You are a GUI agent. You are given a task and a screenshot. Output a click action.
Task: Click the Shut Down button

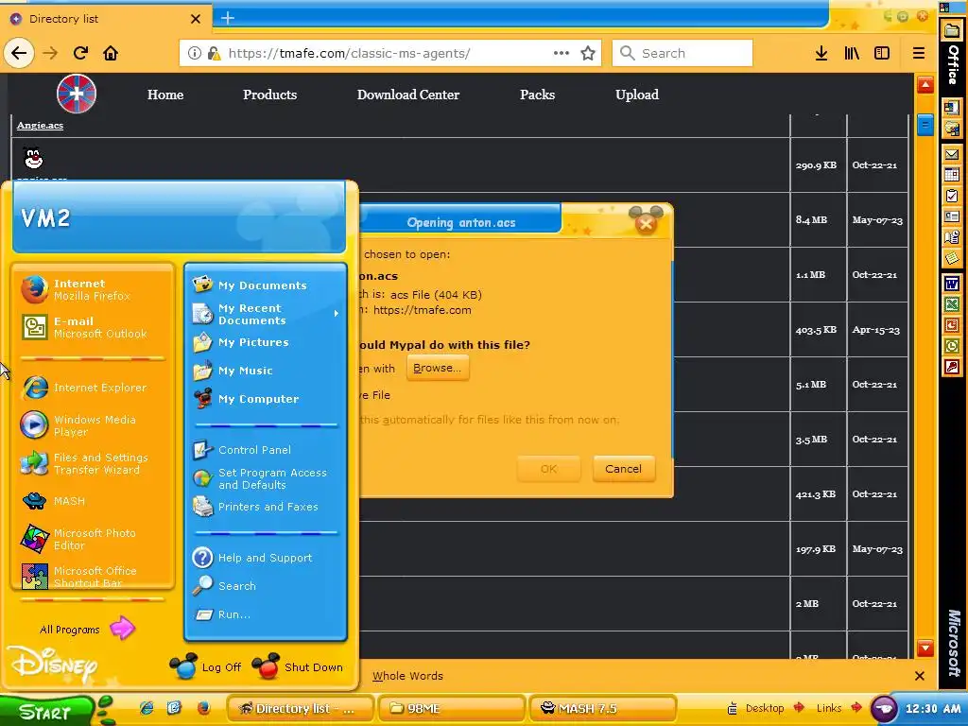point(298,666)
